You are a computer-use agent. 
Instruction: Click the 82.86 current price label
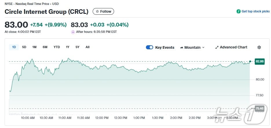tap(259, 61)
